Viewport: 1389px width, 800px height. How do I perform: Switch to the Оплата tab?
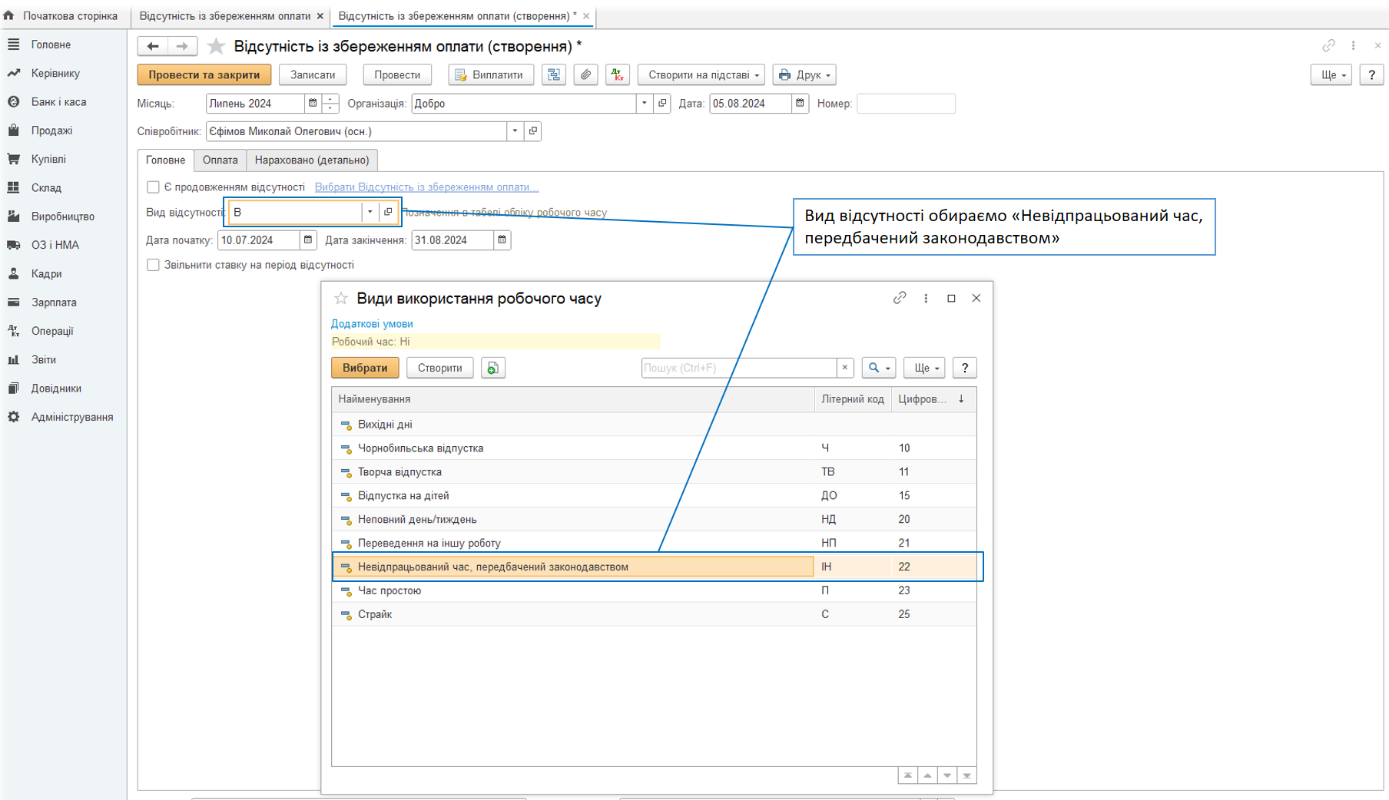[220, 160]
